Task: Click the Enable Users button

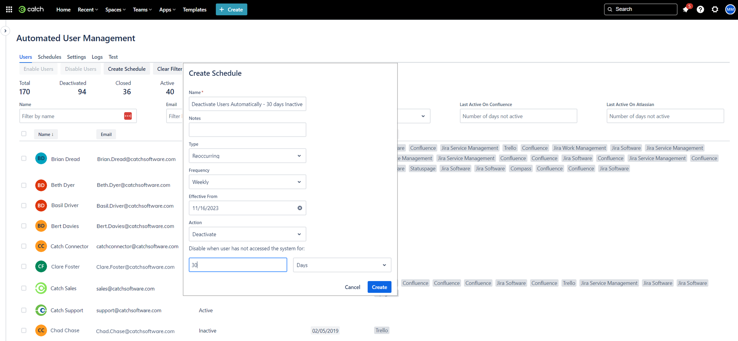Action: (38, 69)
